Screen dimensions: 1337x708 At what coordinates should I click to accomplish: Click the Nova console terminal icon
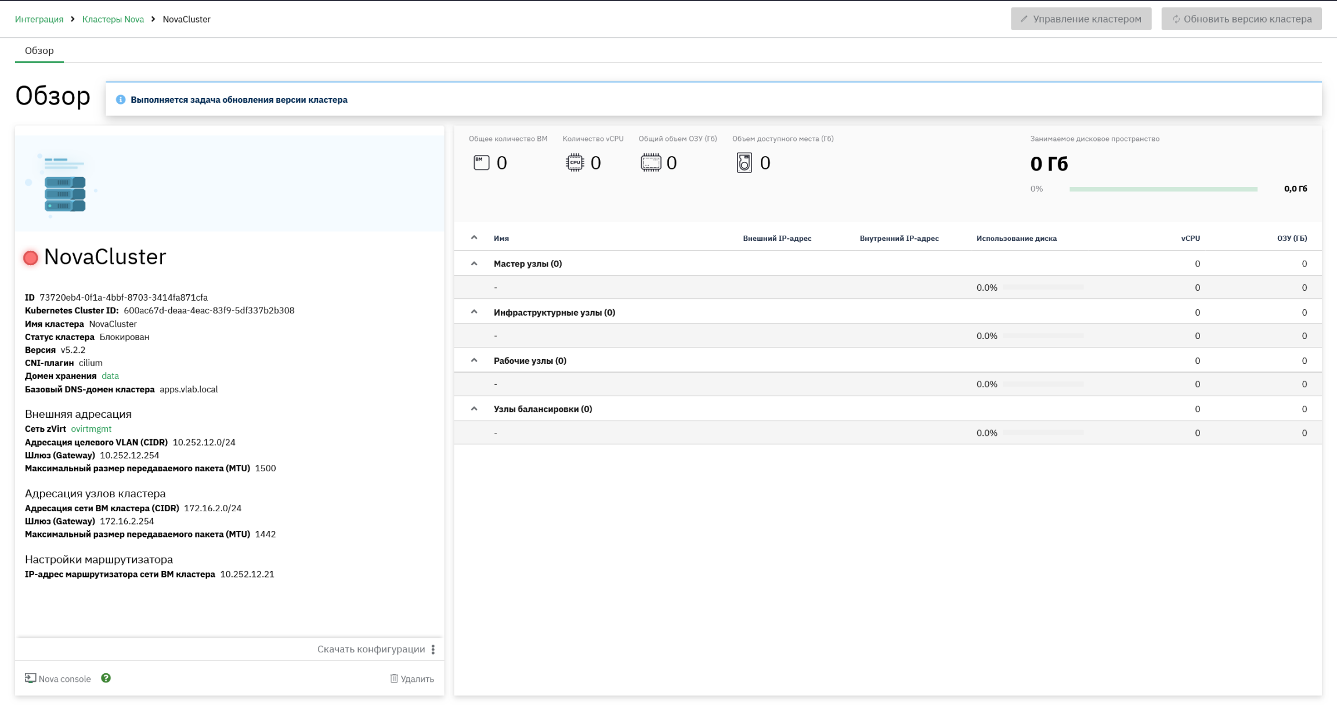[30, 678]
